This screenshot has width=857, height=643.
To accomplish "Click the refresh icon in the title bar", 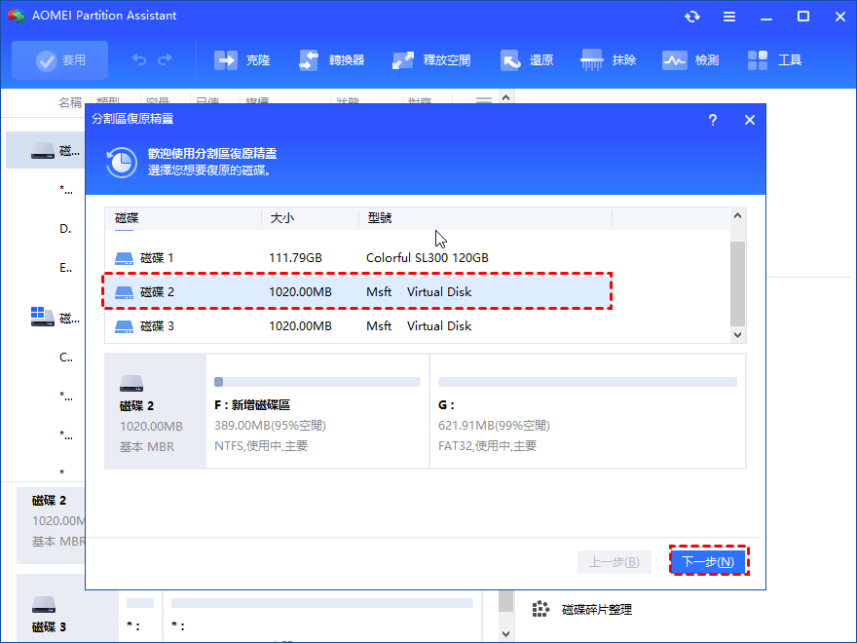I will tap(692, 17).
